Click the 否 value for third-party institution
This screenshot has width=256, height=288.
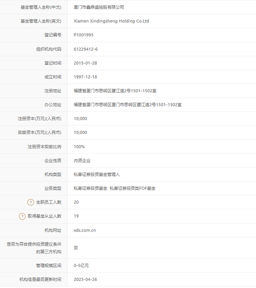(76, 248)
